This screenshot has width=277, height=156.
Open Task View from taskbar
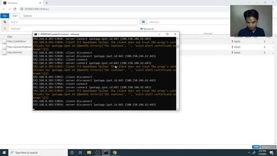(x=81, y=153)
